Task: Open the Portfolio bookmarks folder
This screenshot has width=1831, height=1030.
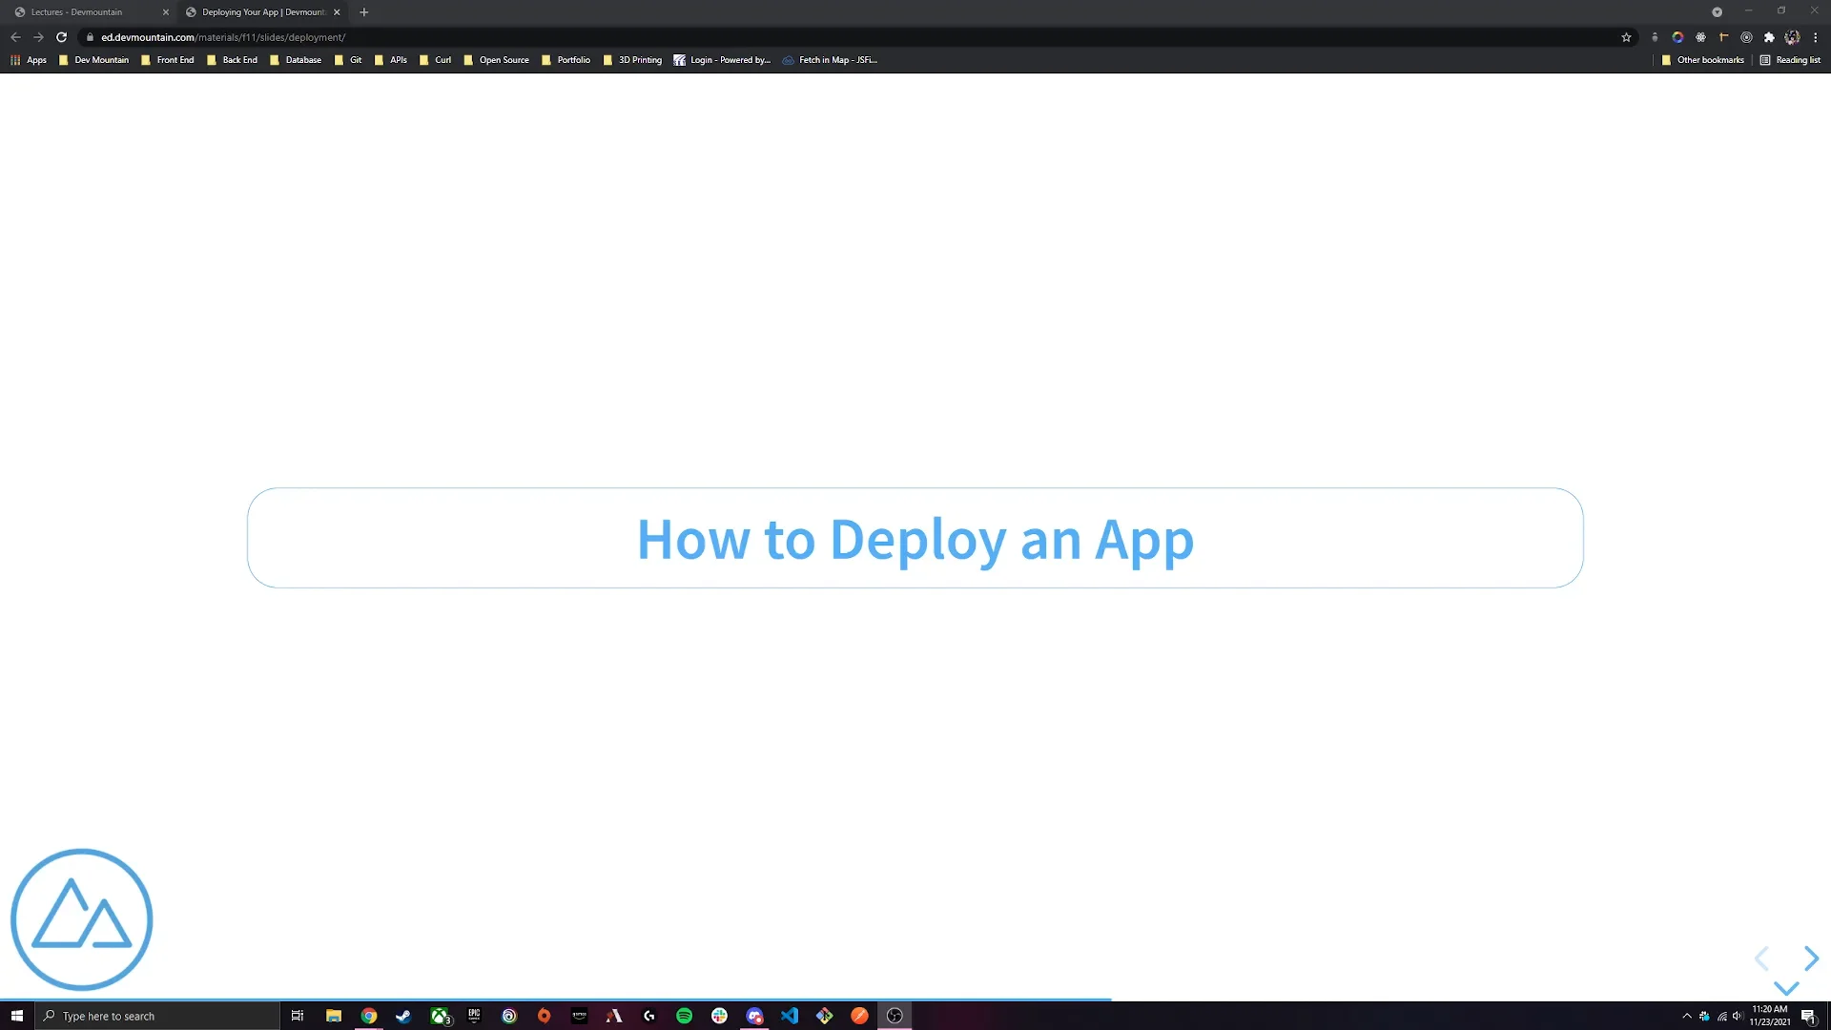Action: (566, 60)
